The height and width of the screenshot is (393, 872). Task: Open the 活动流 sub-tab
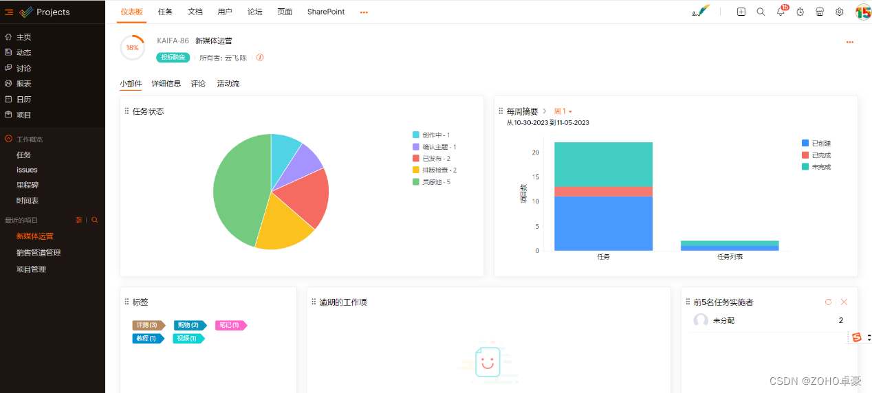228,84
